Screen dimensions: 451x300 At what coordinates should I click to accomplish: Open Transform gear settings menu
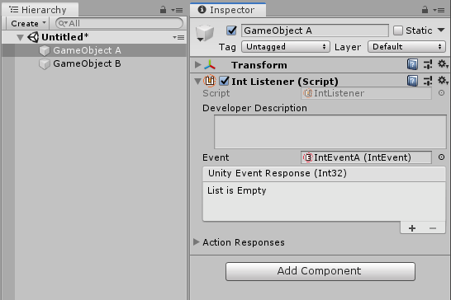pos(443,64)
